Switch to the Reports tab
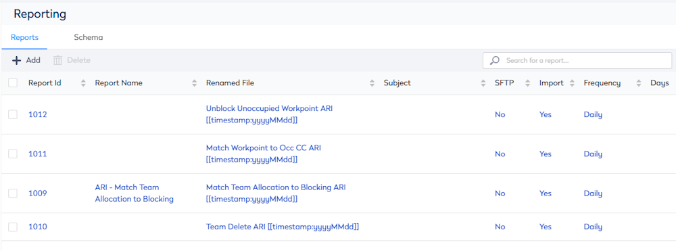This screenshot has height=251, width=676. [24, 37]
